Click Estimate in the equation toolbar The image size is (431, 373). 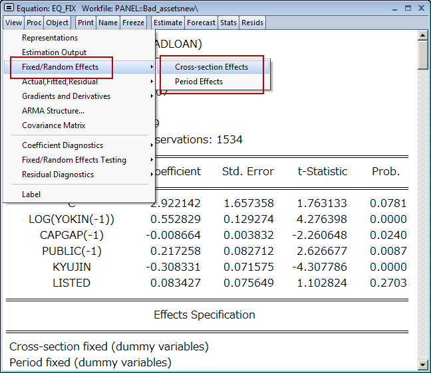(168, 23)
